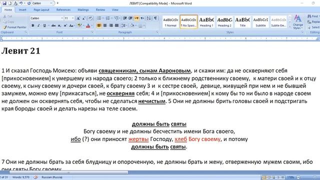Open the Change Case menu
320x180 pixels.
(x=71, y=25)
